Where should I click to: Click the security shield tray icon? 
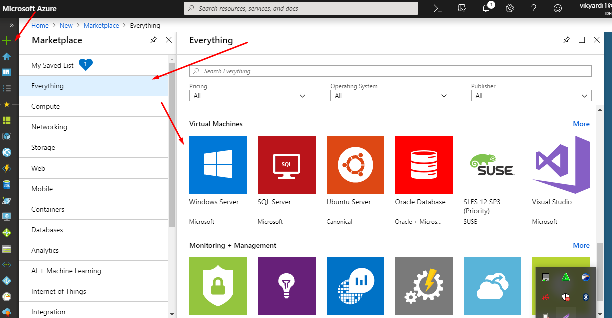tap(565, 297)
